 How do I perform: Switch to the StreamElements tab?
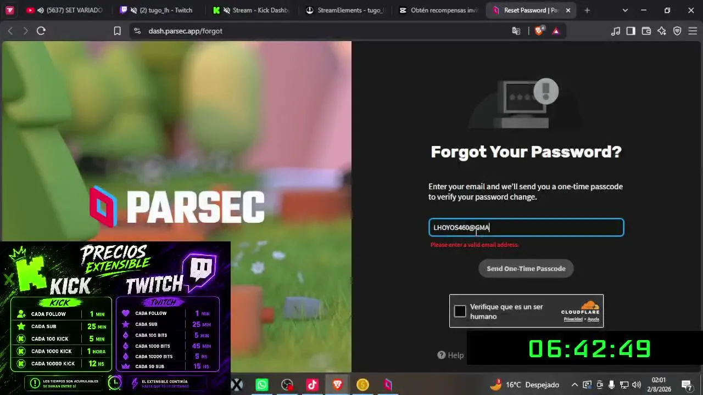pyautogui.click(x=344, y=10)
